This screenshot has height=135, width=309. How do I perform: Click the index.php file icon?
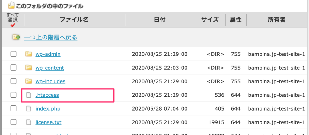pos(29,108)
